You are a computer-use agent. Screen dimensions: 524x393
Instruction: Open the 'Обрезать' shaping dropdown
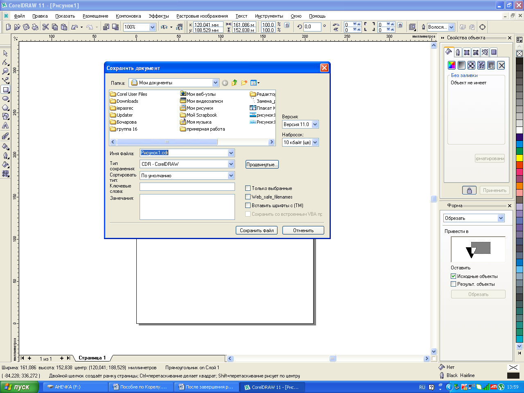pos(501,218)
